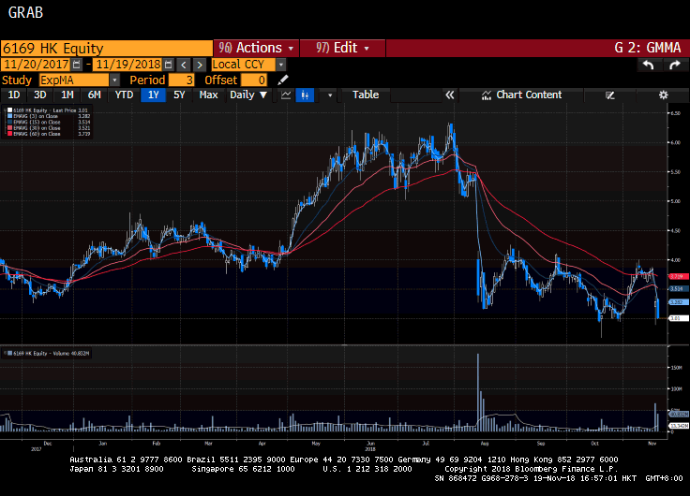The height and width of the screenshot is (496, 690).
Task: Select the YTD time range tab
Action: tap(124, 95)
